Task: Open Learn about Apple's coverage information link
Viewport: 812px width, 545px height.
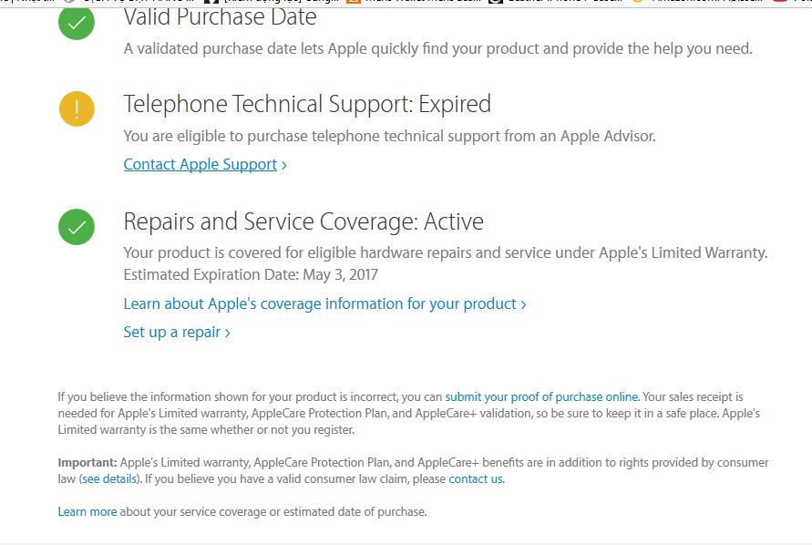Action: click(x=320, y=303)
